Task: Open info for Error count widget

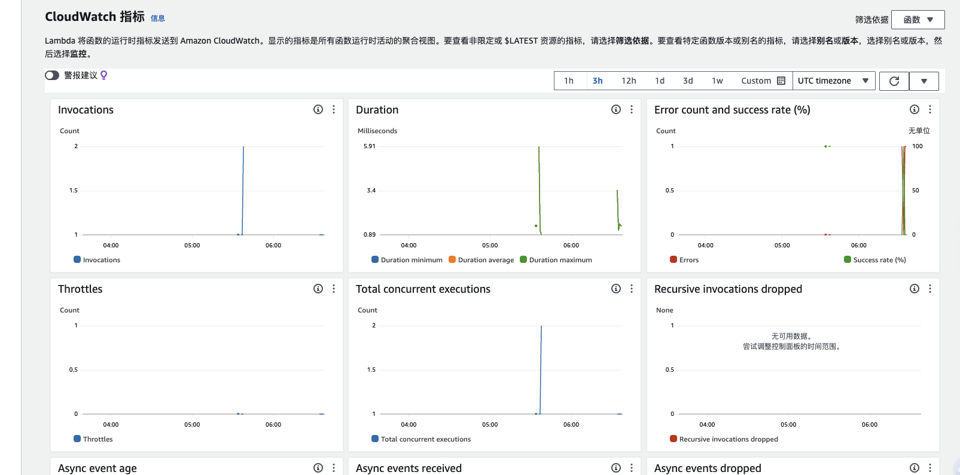Action: pos(915,109)
